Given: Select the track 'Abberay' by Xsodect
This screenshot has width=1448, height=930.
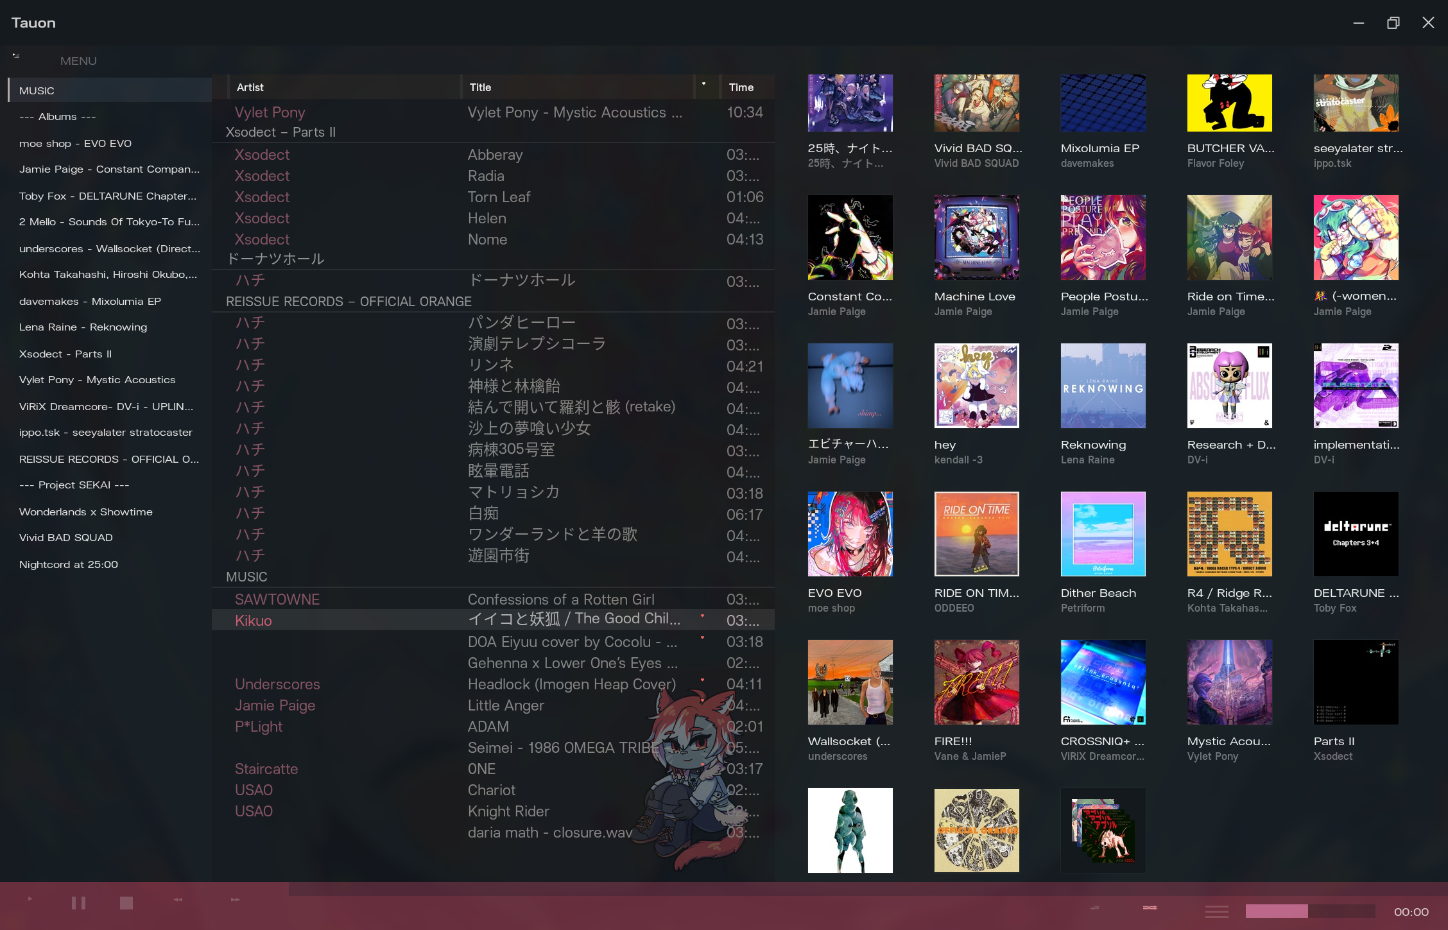Looking at the screenshot, I should (x=493, y=155).
